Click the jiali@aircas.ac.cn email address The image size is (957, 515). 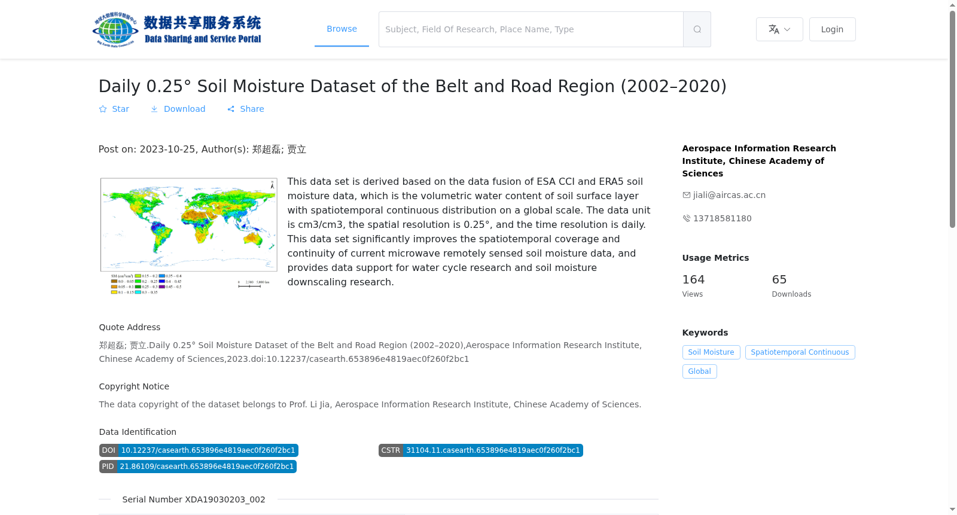(729, 195)
